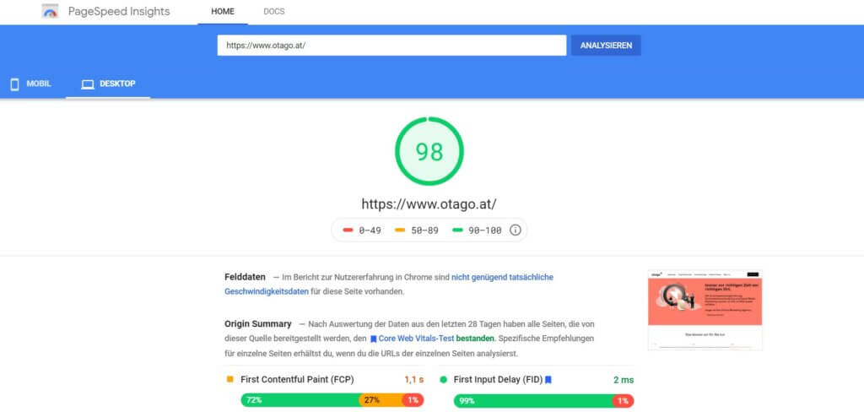
Task: Click the '1,1 s' FCP value
Action: (413, 379)
